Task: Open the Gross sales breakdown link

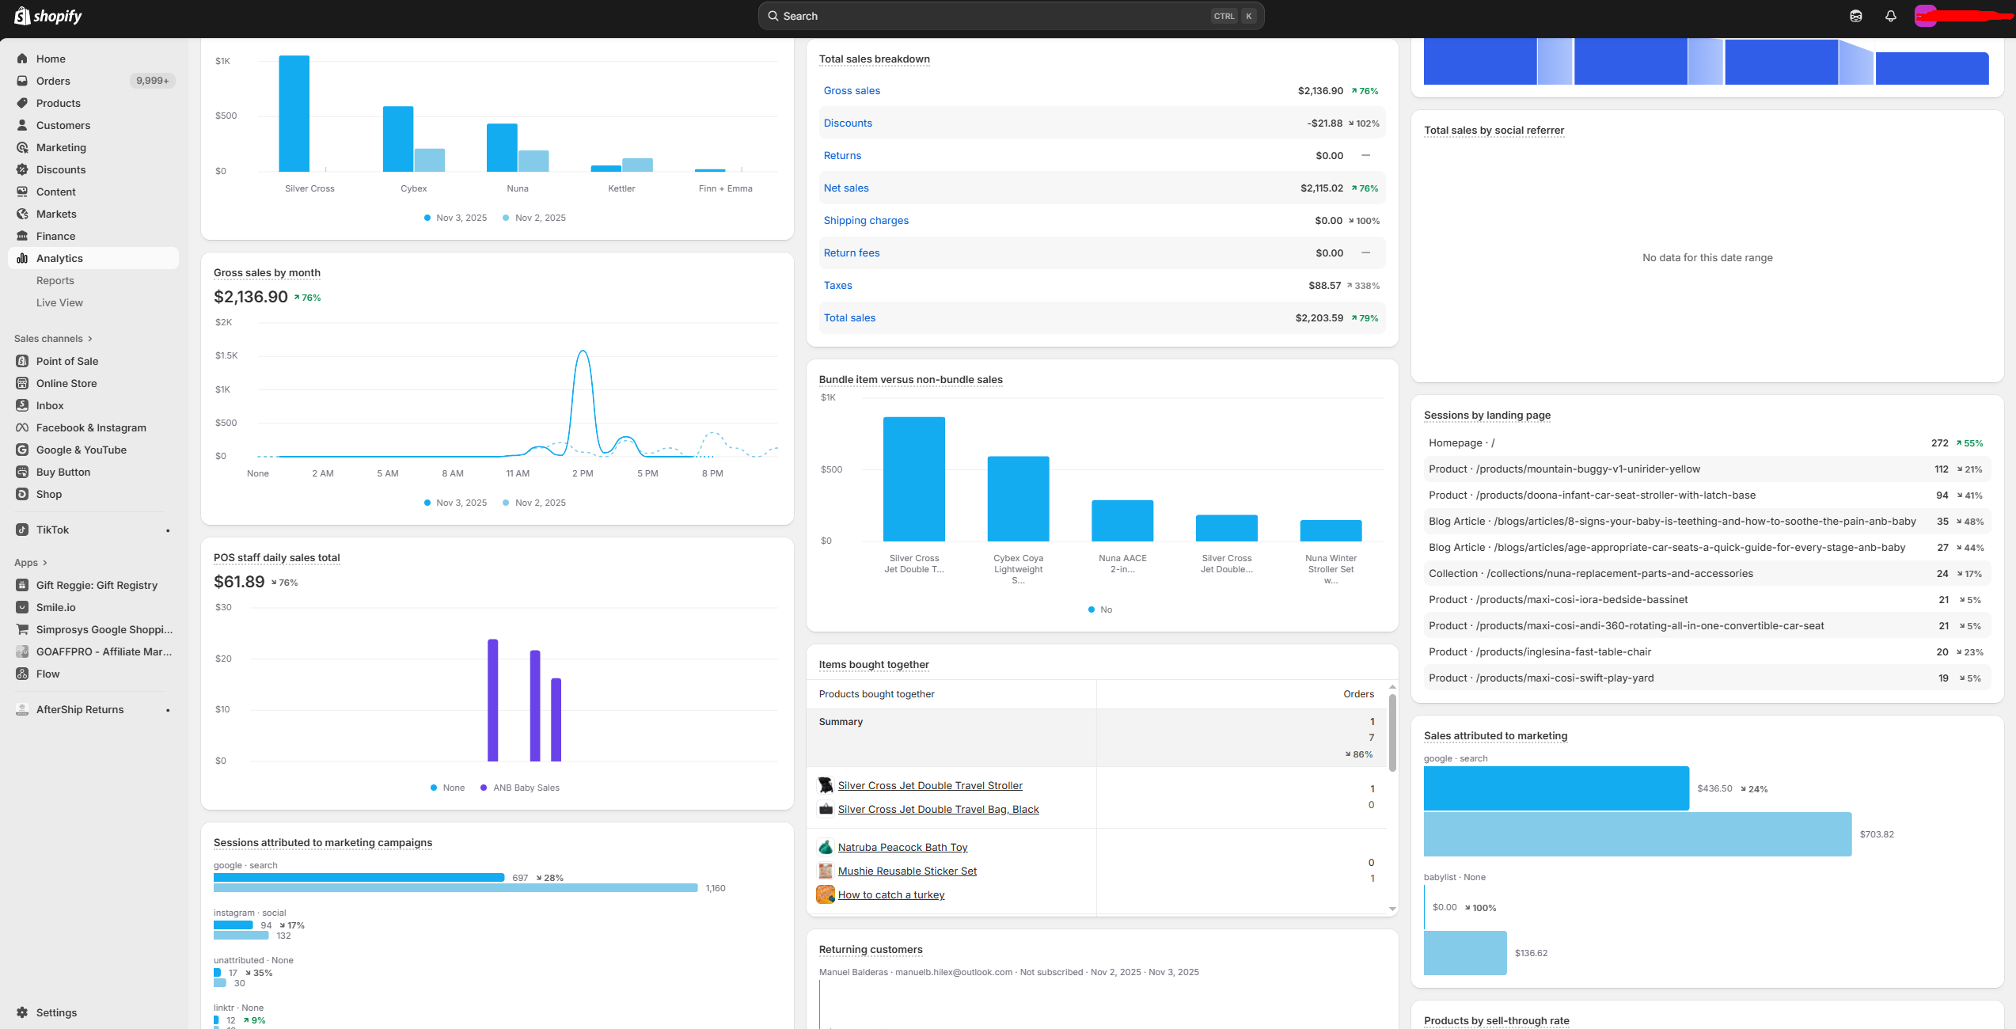Action: point(852,91)
